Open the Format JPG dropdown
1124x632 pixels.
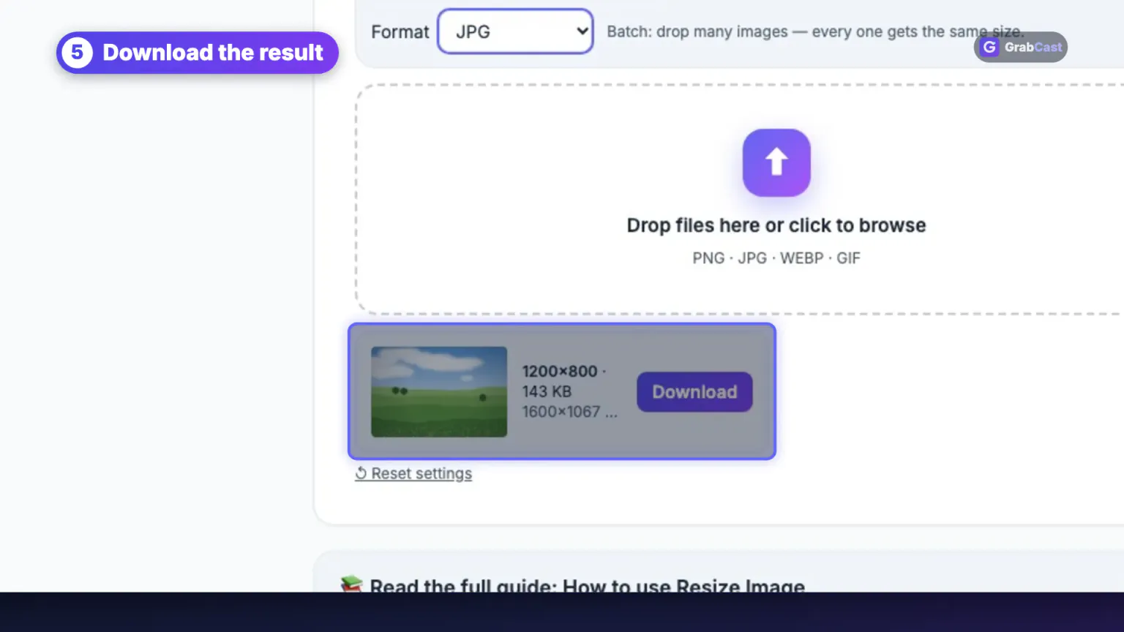tap(515, 31)
